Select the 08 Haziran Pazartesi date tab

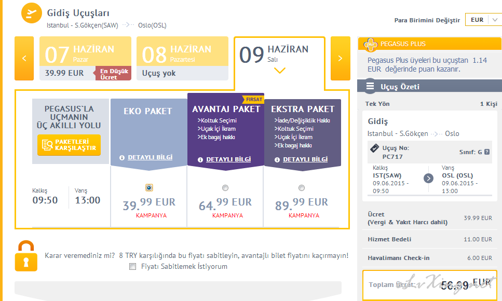[x=183, y=58]
